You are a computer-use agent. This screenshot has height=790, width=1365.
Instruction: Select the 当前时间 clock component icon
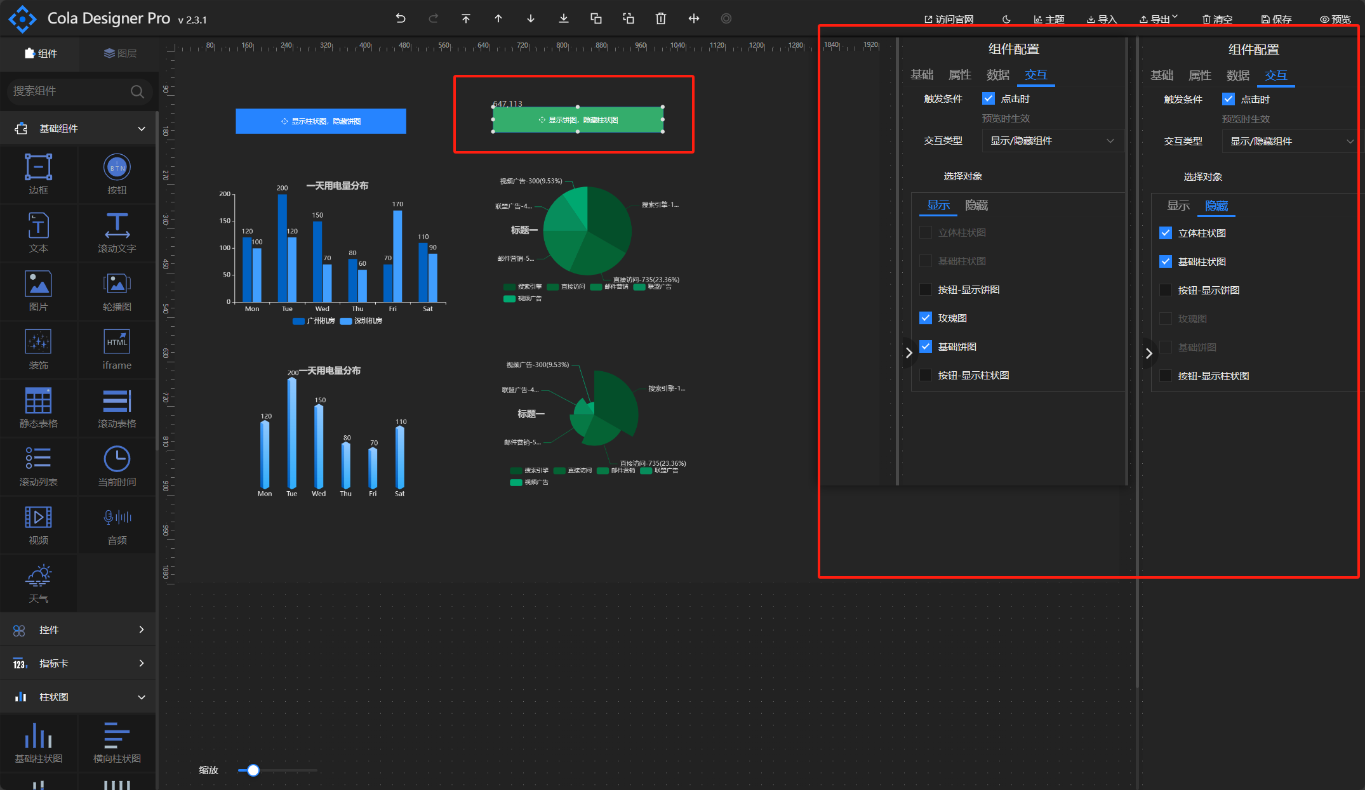tap(117, 459)
